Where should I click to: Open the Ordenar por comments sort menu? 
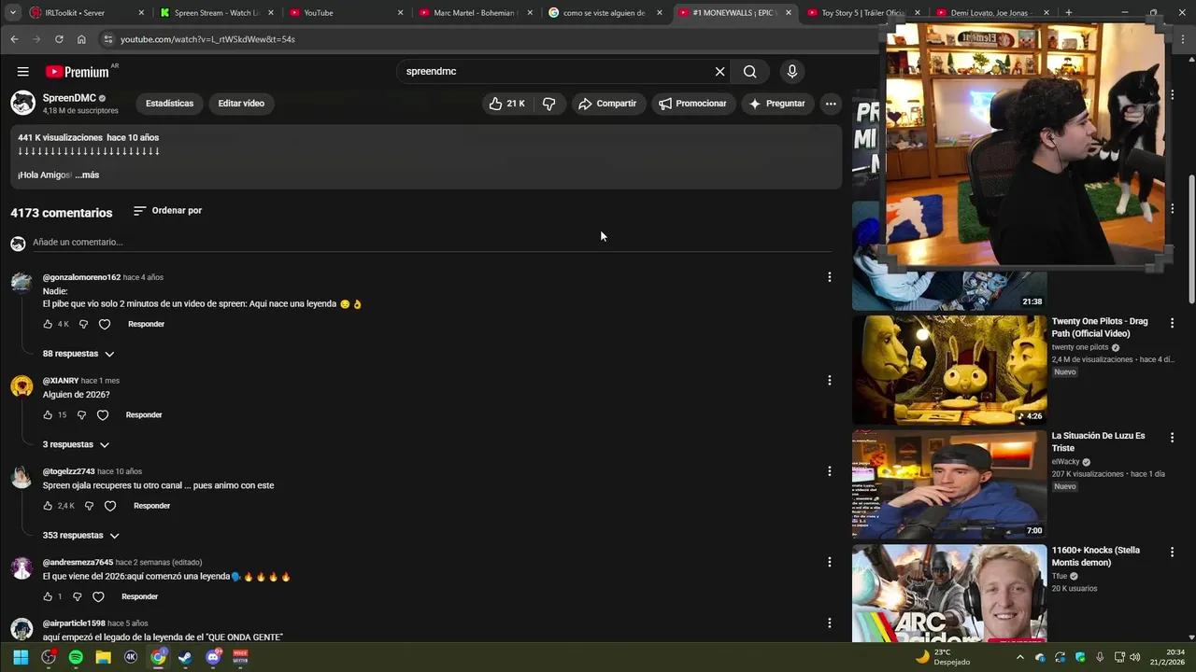(x=167, y=211)
